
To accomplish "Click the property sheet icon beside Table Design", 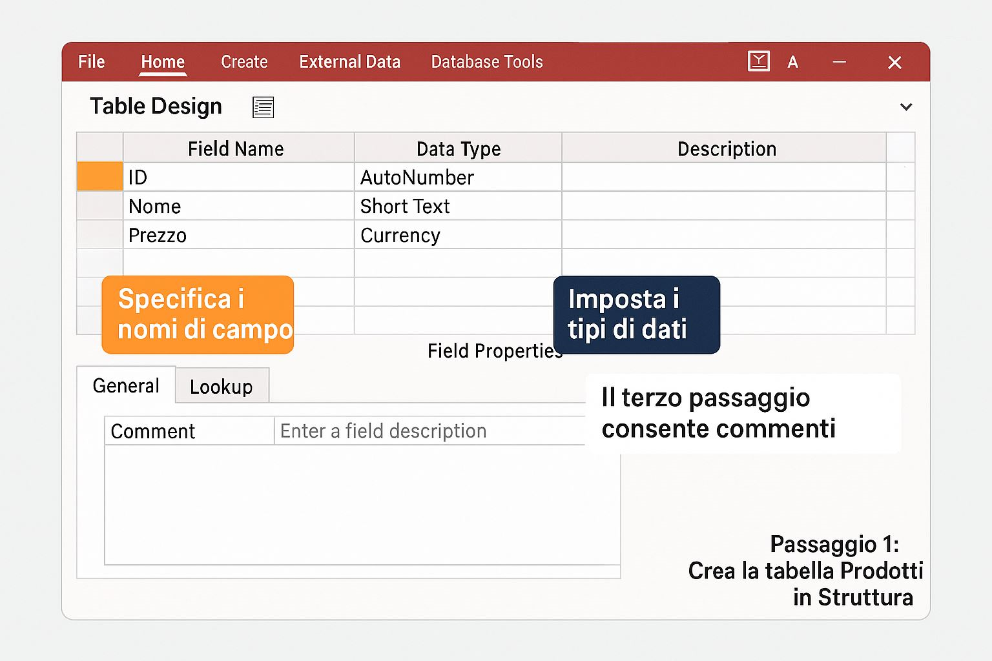I will (263, 107).
